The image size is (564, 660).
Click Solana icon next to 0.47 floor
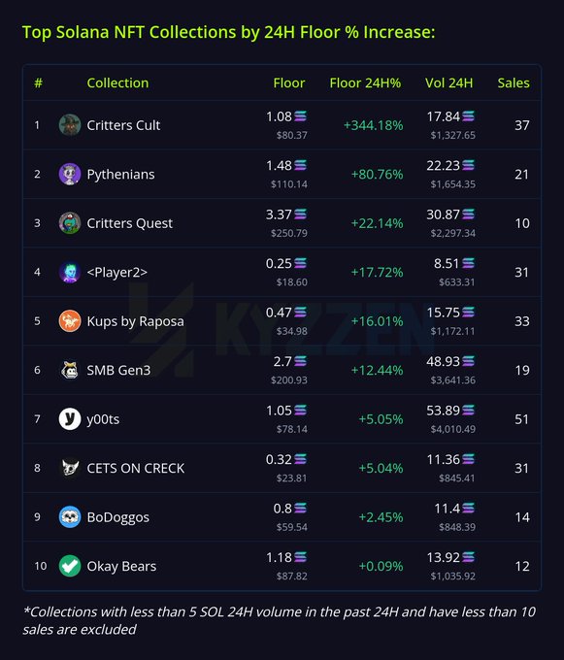tap(301, 312)
